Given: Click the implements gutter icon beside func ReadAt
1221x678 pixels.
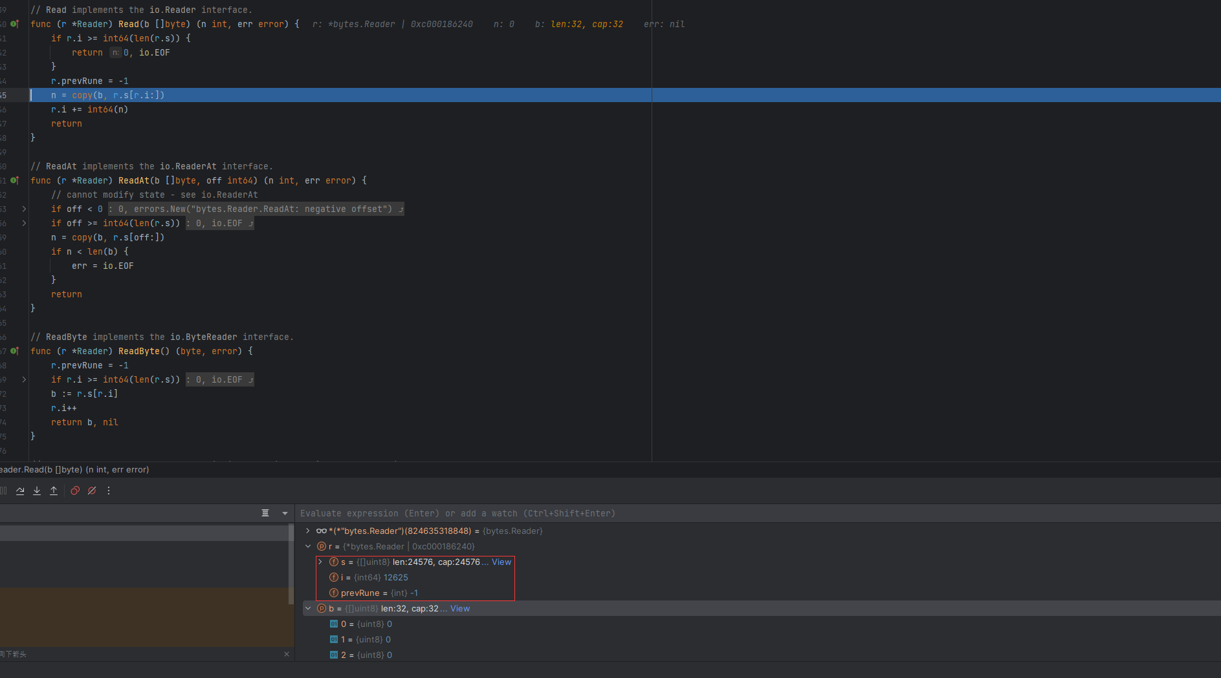Looking at the screenshot, I should tap(15, 180).
